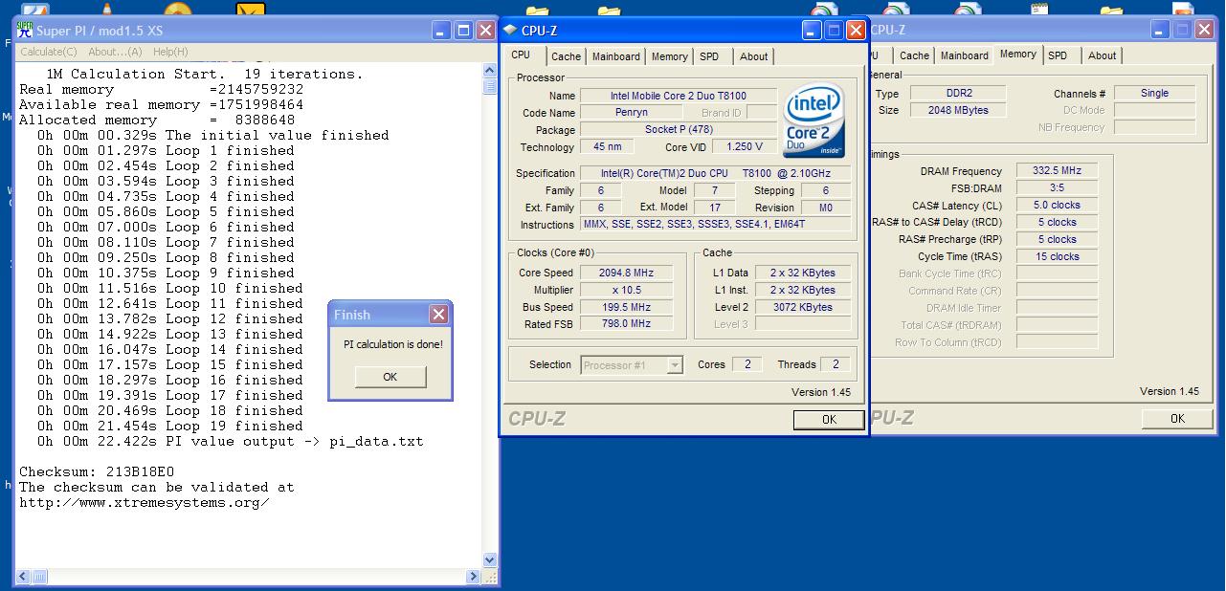Minimize the front CPU-Z window

[812, 31]
